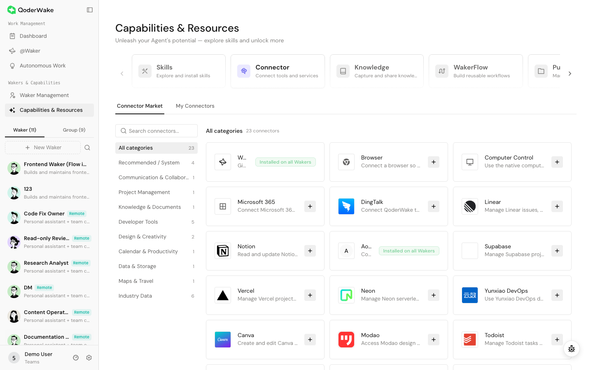
Task: Collapse sidebar with panel toggle icon
Action: pyautogui.click(x=90, y=10)
